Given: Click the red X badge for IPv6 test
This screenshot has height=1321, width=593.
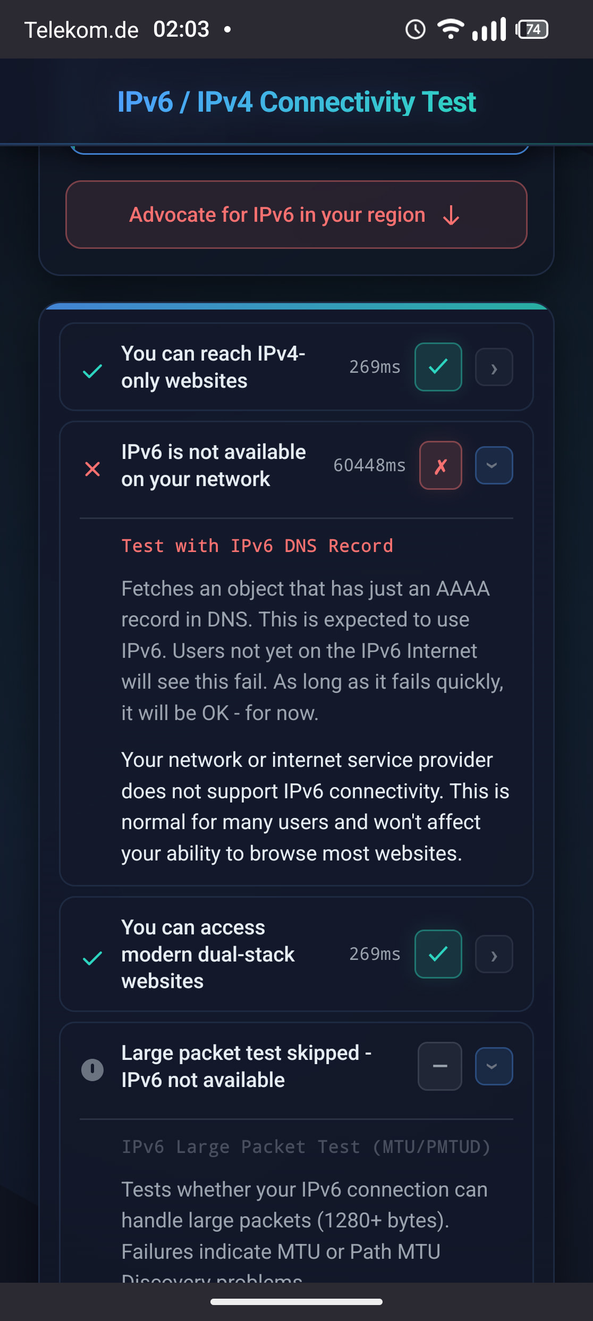Looking at the screenshot, I should (x=440, y=465).
